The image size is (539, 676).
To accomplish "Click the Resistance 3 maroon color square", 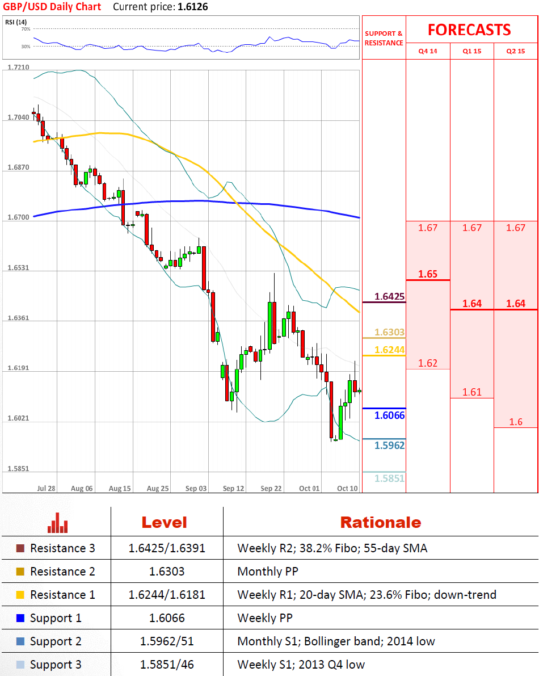I will coord(20,548).
